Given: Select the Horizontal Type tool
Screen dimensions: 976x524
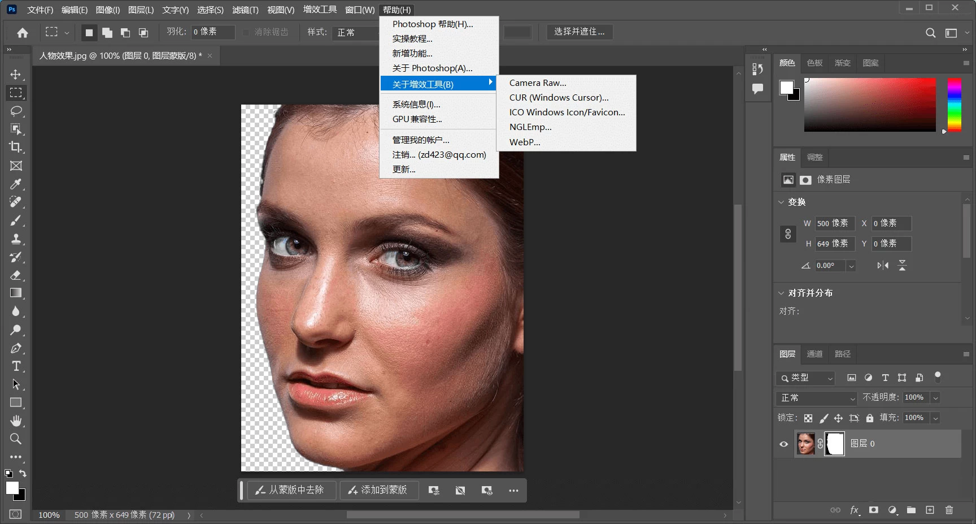Looking at the screenshot, I should pyautogui.click(x=16, y=366).
